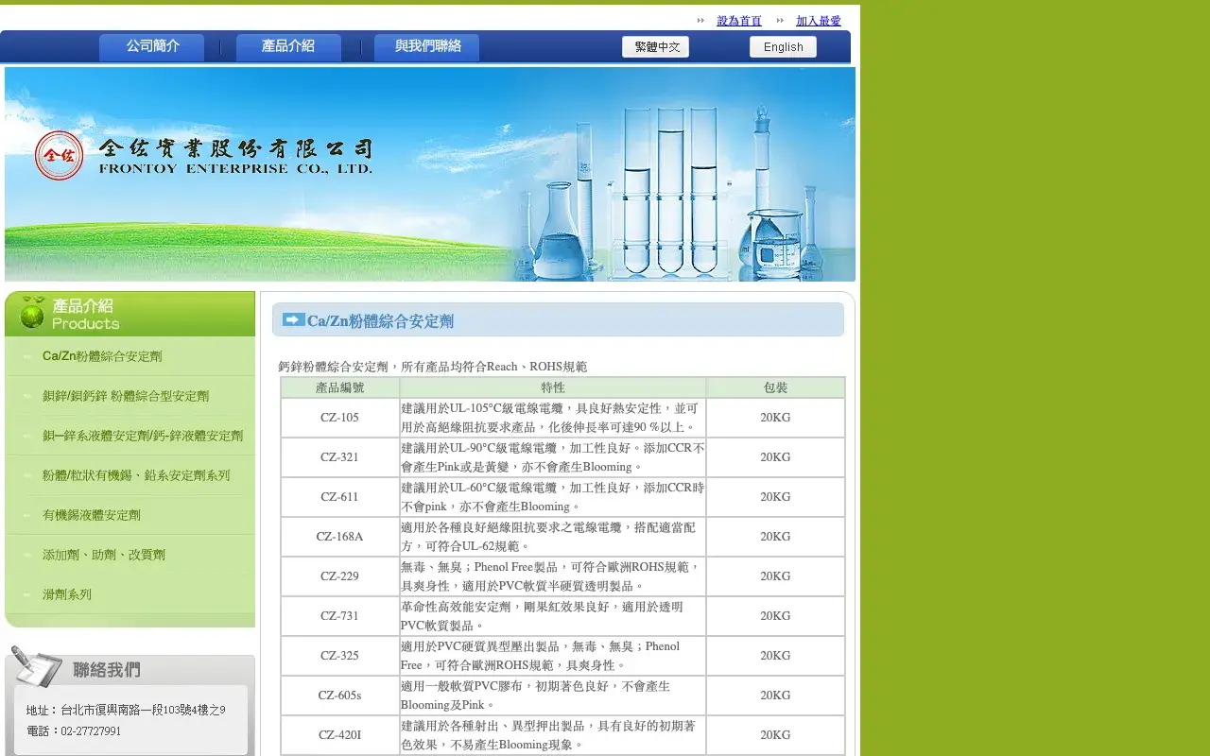Click the Frontoy red circular logo
The width and height of the screenshot is (1210, 756).
60,156
